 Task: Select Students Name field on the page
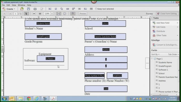pyautogui.click(x=43, y=23)
